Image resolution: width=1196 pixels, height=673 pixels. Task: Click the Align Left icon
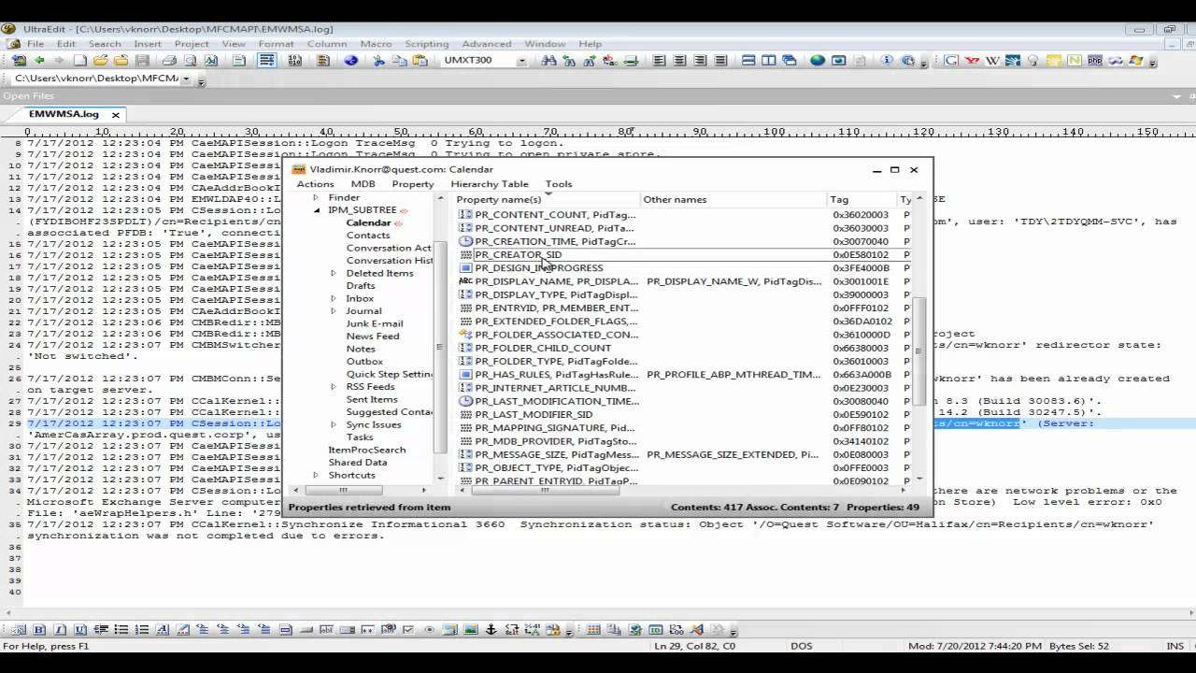(x=659, y=61)
